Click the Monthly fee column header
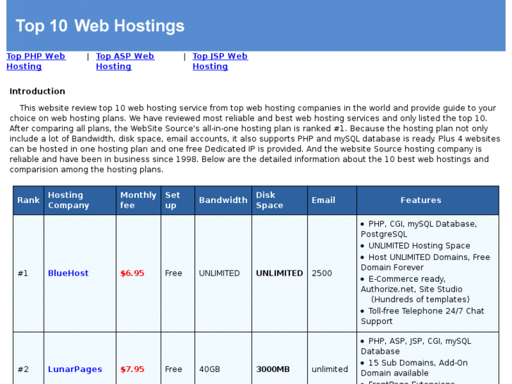Image resolution: width=512 pixels, height=384 pixels. pos(139,200)
